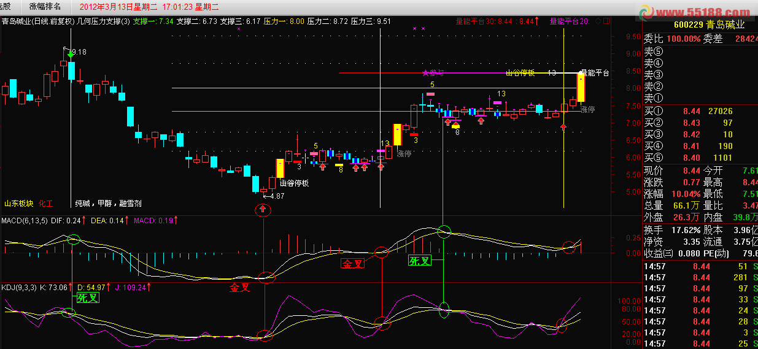The height and width of the screenshot is (349, 758).
Task: Open the KDJ(9,3,3) indicator label
Action: pyautogui.click(x=19, y=286)
